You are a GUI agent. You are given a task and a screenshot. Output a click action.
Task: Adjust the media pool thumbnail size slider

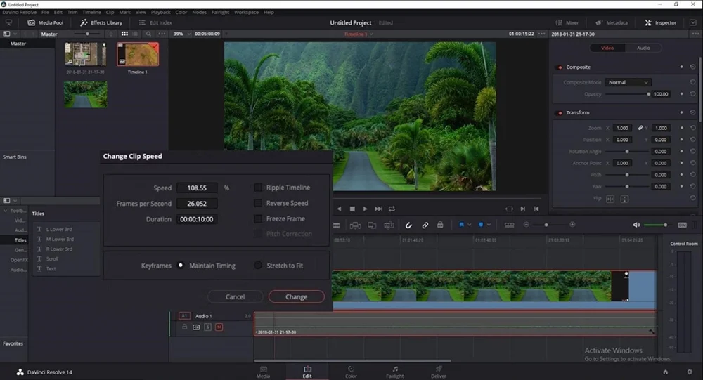click(87, 34)
